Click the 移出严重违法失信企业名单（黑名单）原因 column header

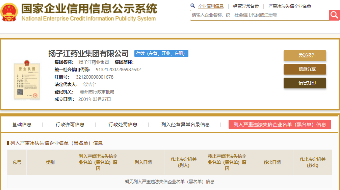click(x=227, y=162)
